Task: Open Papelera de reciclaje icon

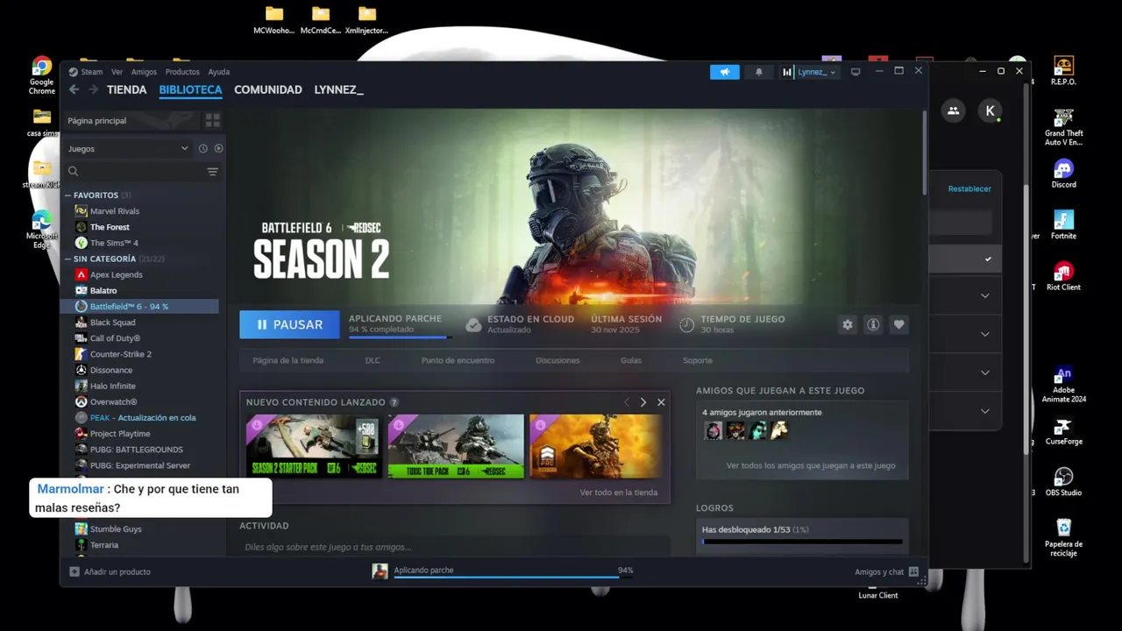Action: pyautogui.click(x=1063, y=537)
